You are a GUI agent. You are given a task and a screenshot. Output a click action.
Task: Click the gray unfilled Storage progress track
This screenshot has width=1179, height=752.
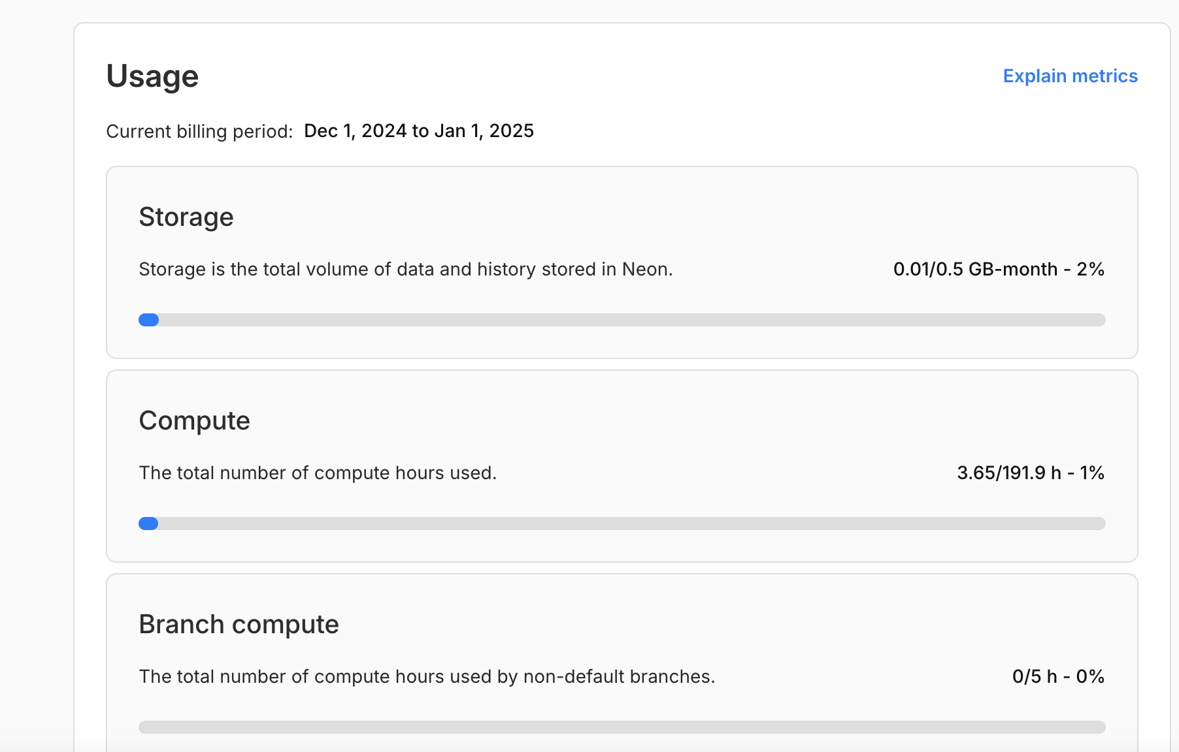tap(627, 320)
